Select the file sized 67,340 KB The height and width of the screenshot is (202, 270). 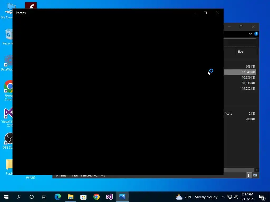tap(240, 72)
